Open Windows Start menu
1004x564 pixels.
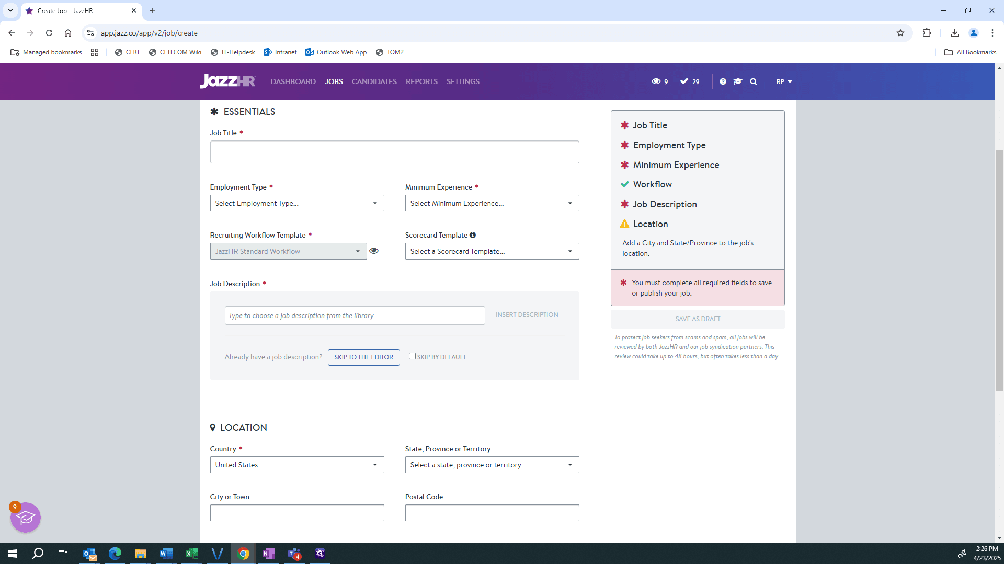coord(13,554)
